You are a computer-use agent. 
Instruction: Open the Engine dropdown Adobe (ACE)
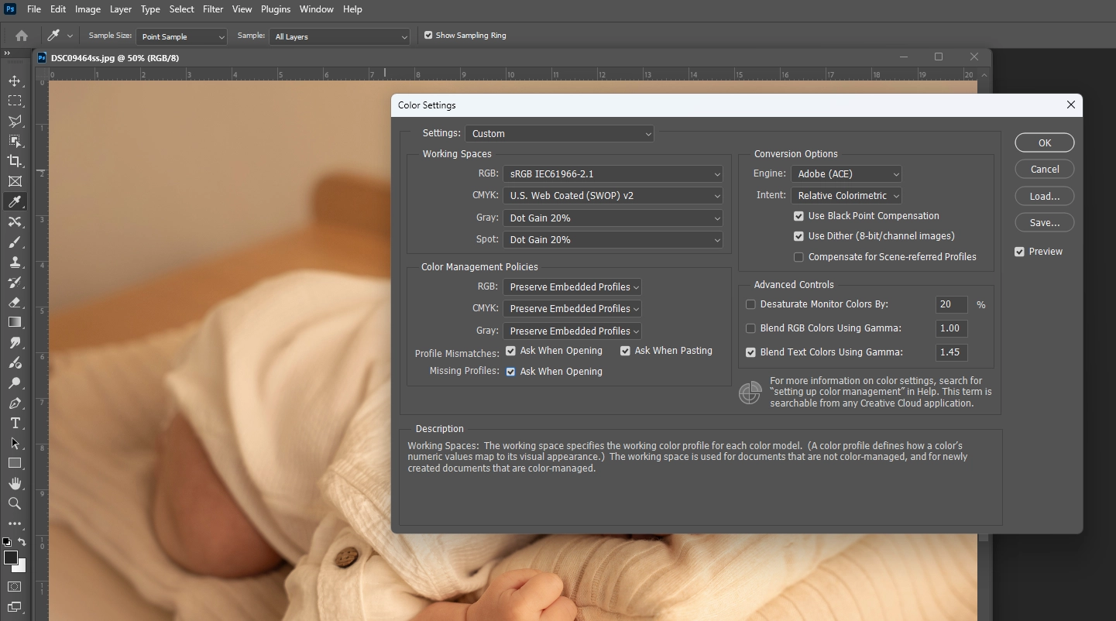click(x=846, y=174)
